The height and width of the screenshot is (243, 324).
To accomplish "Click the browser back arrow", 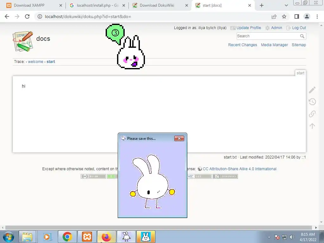I will point(7,16).
